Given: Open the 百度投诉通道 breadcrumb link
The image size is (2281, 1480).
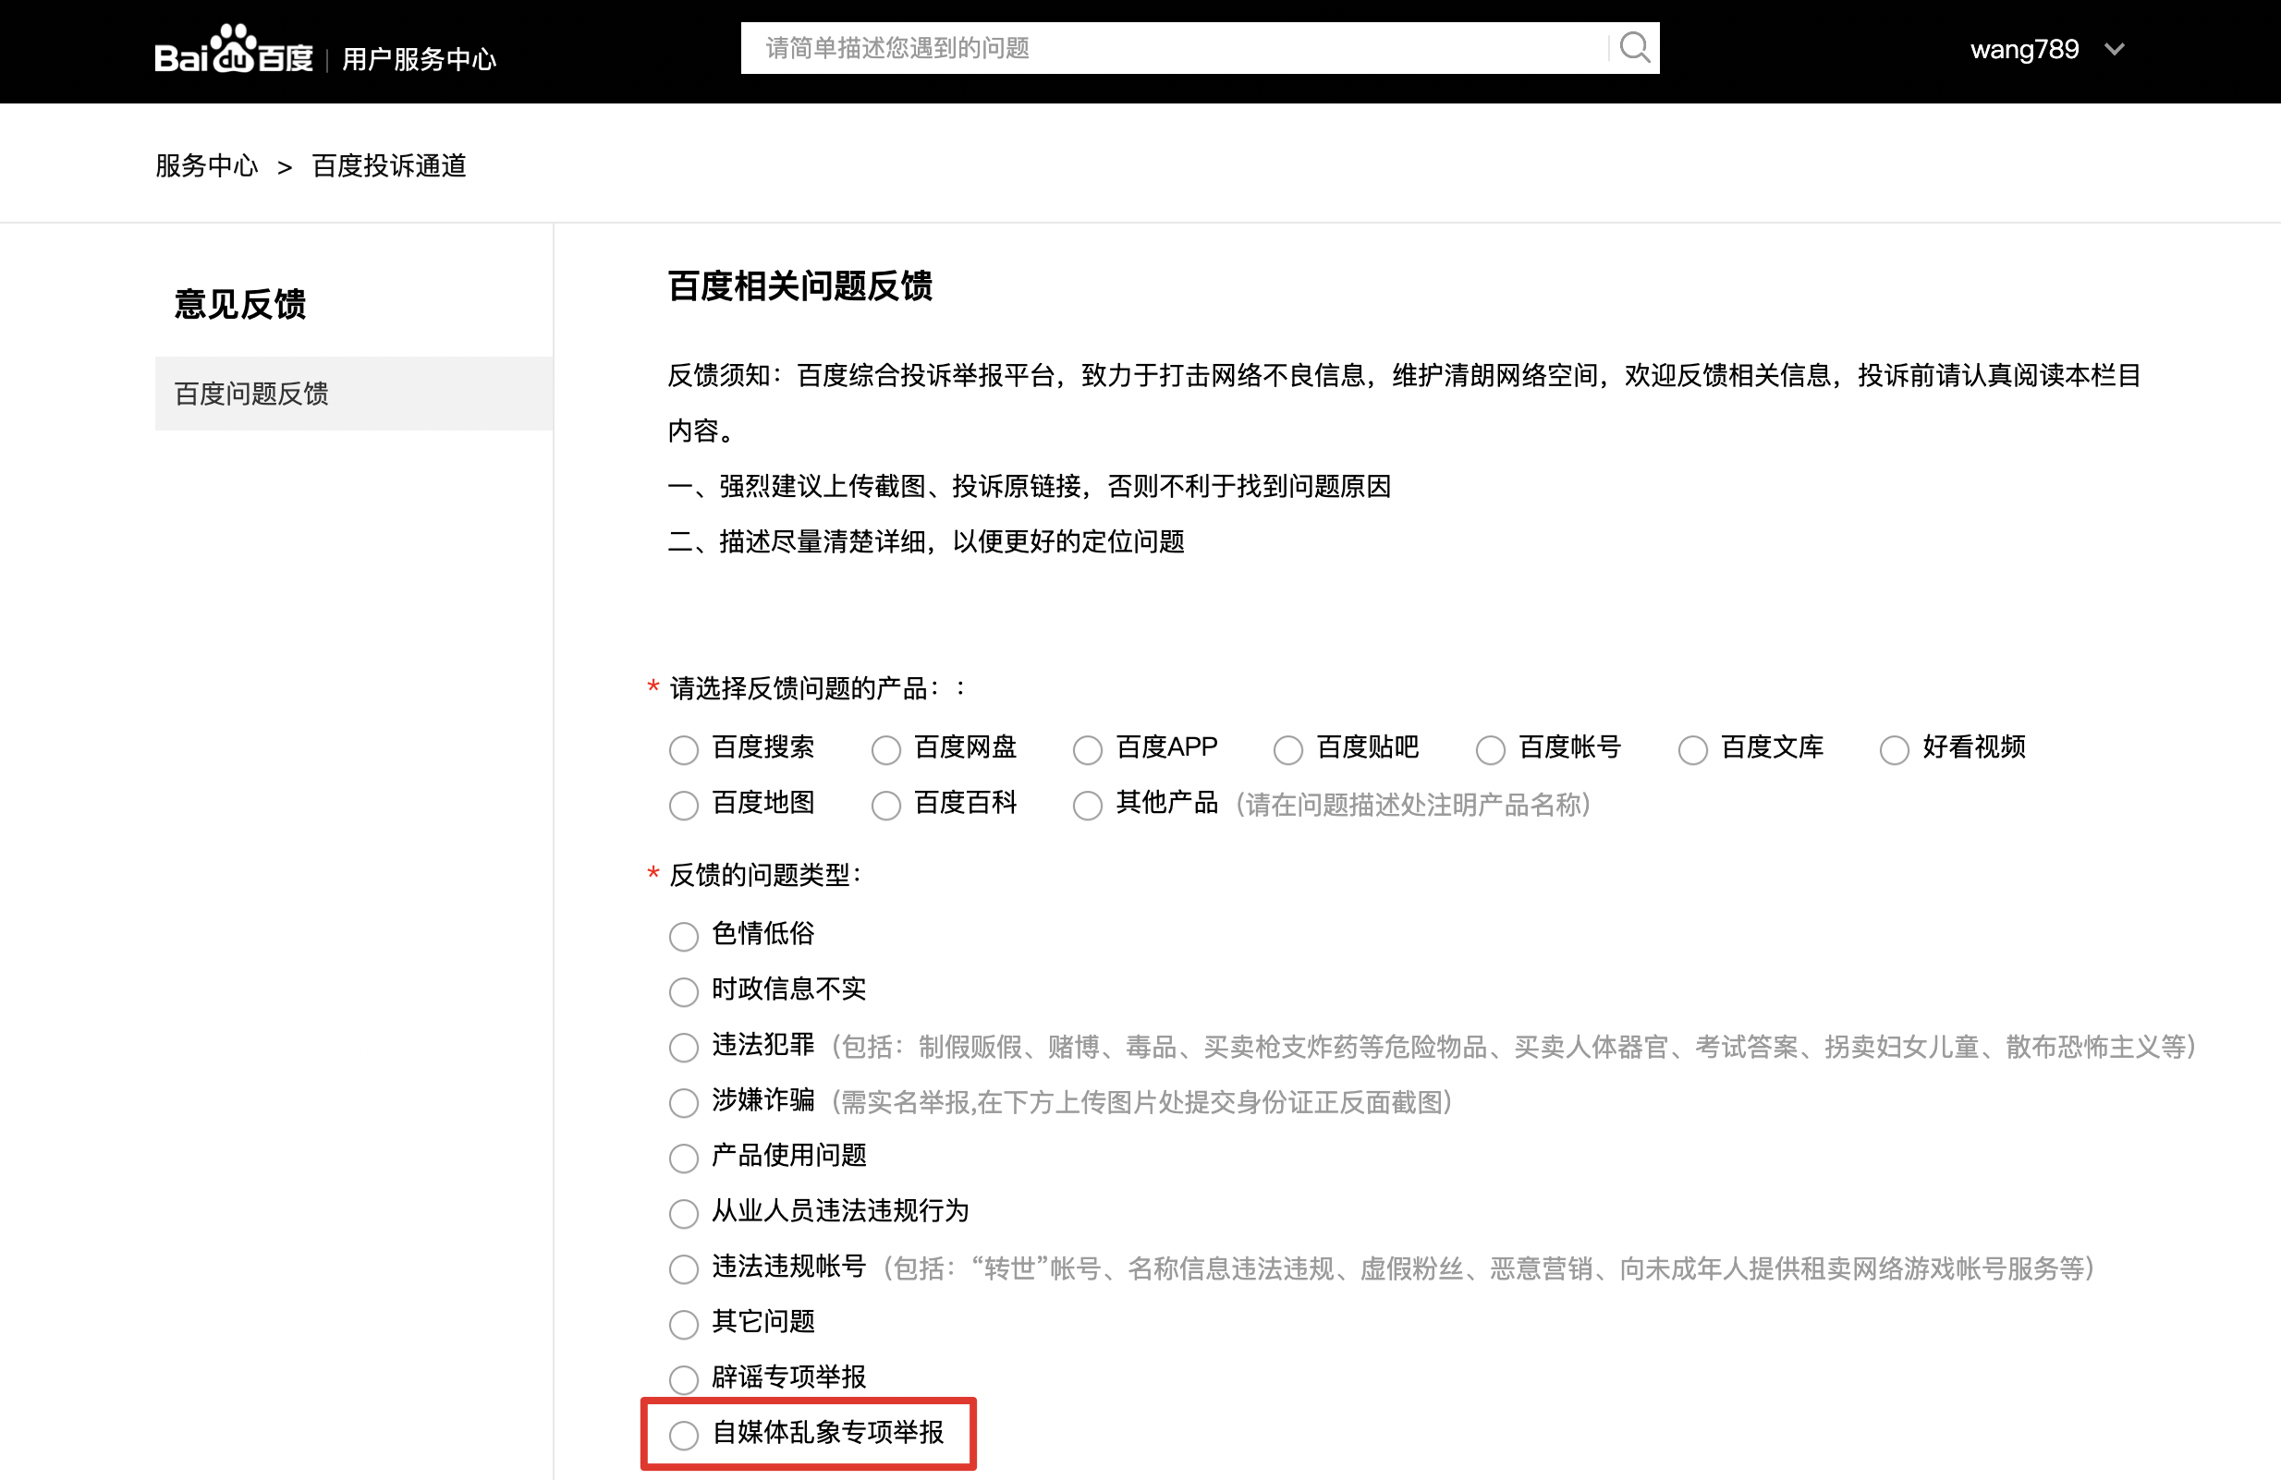Looking at the screenshot, I should pos(389,165).
